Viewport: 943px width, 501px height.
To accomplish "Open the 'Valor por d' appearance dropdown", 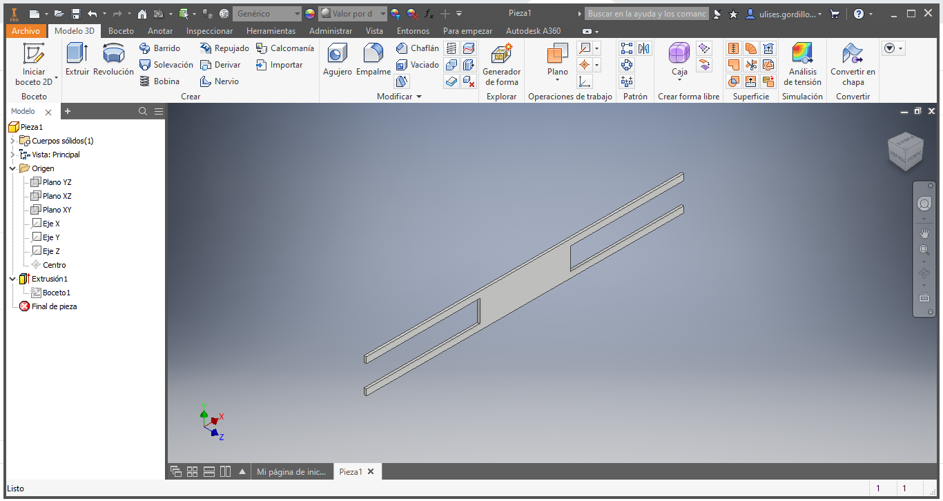I will tap(353, 14).
